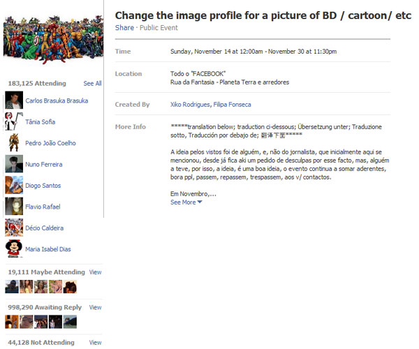Open Flavio Rafael's profile photo
Viewport: 419px width, 349px height.
(x=14, y=206)
